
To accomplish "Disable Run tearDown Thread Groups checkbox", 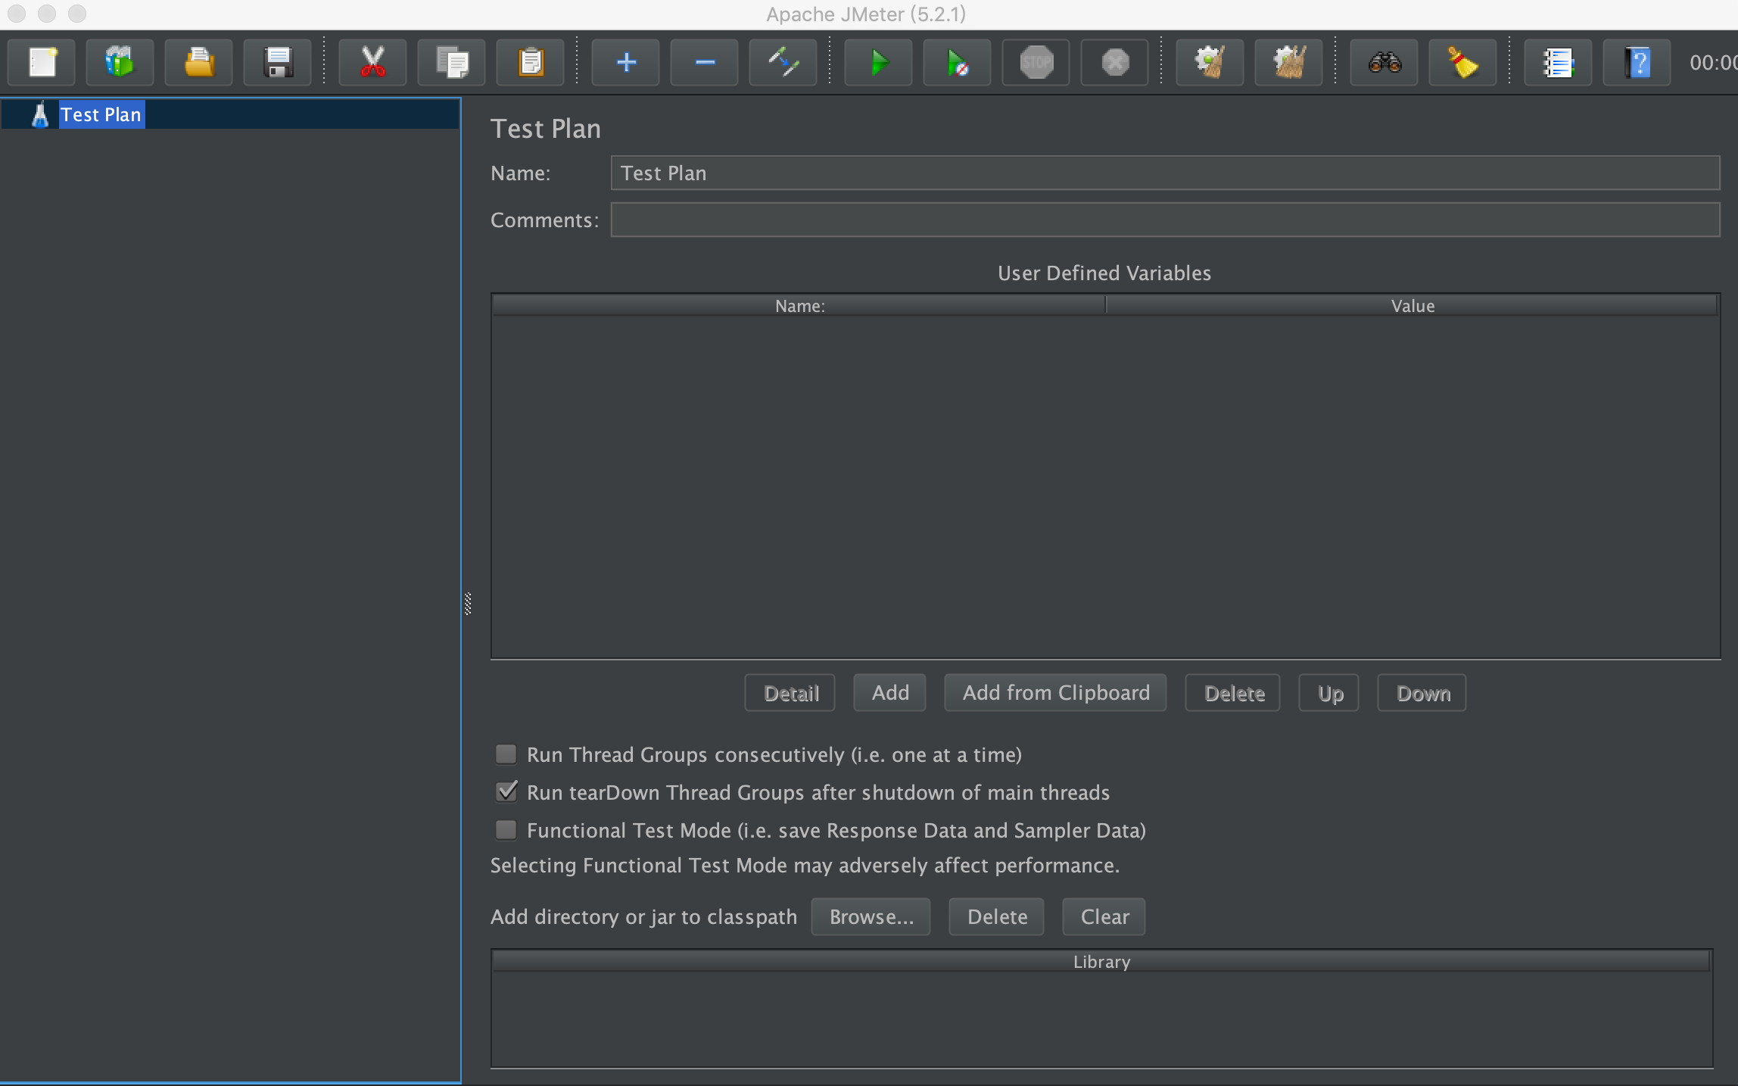I will [x=506, y=791].
